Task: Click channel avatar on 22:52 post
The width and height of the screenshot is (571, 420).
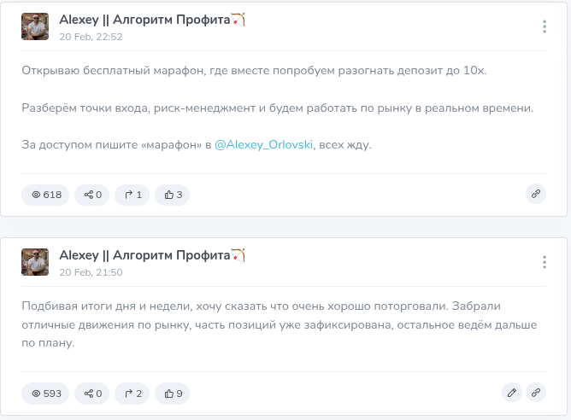Action: [x=35, y=26]
